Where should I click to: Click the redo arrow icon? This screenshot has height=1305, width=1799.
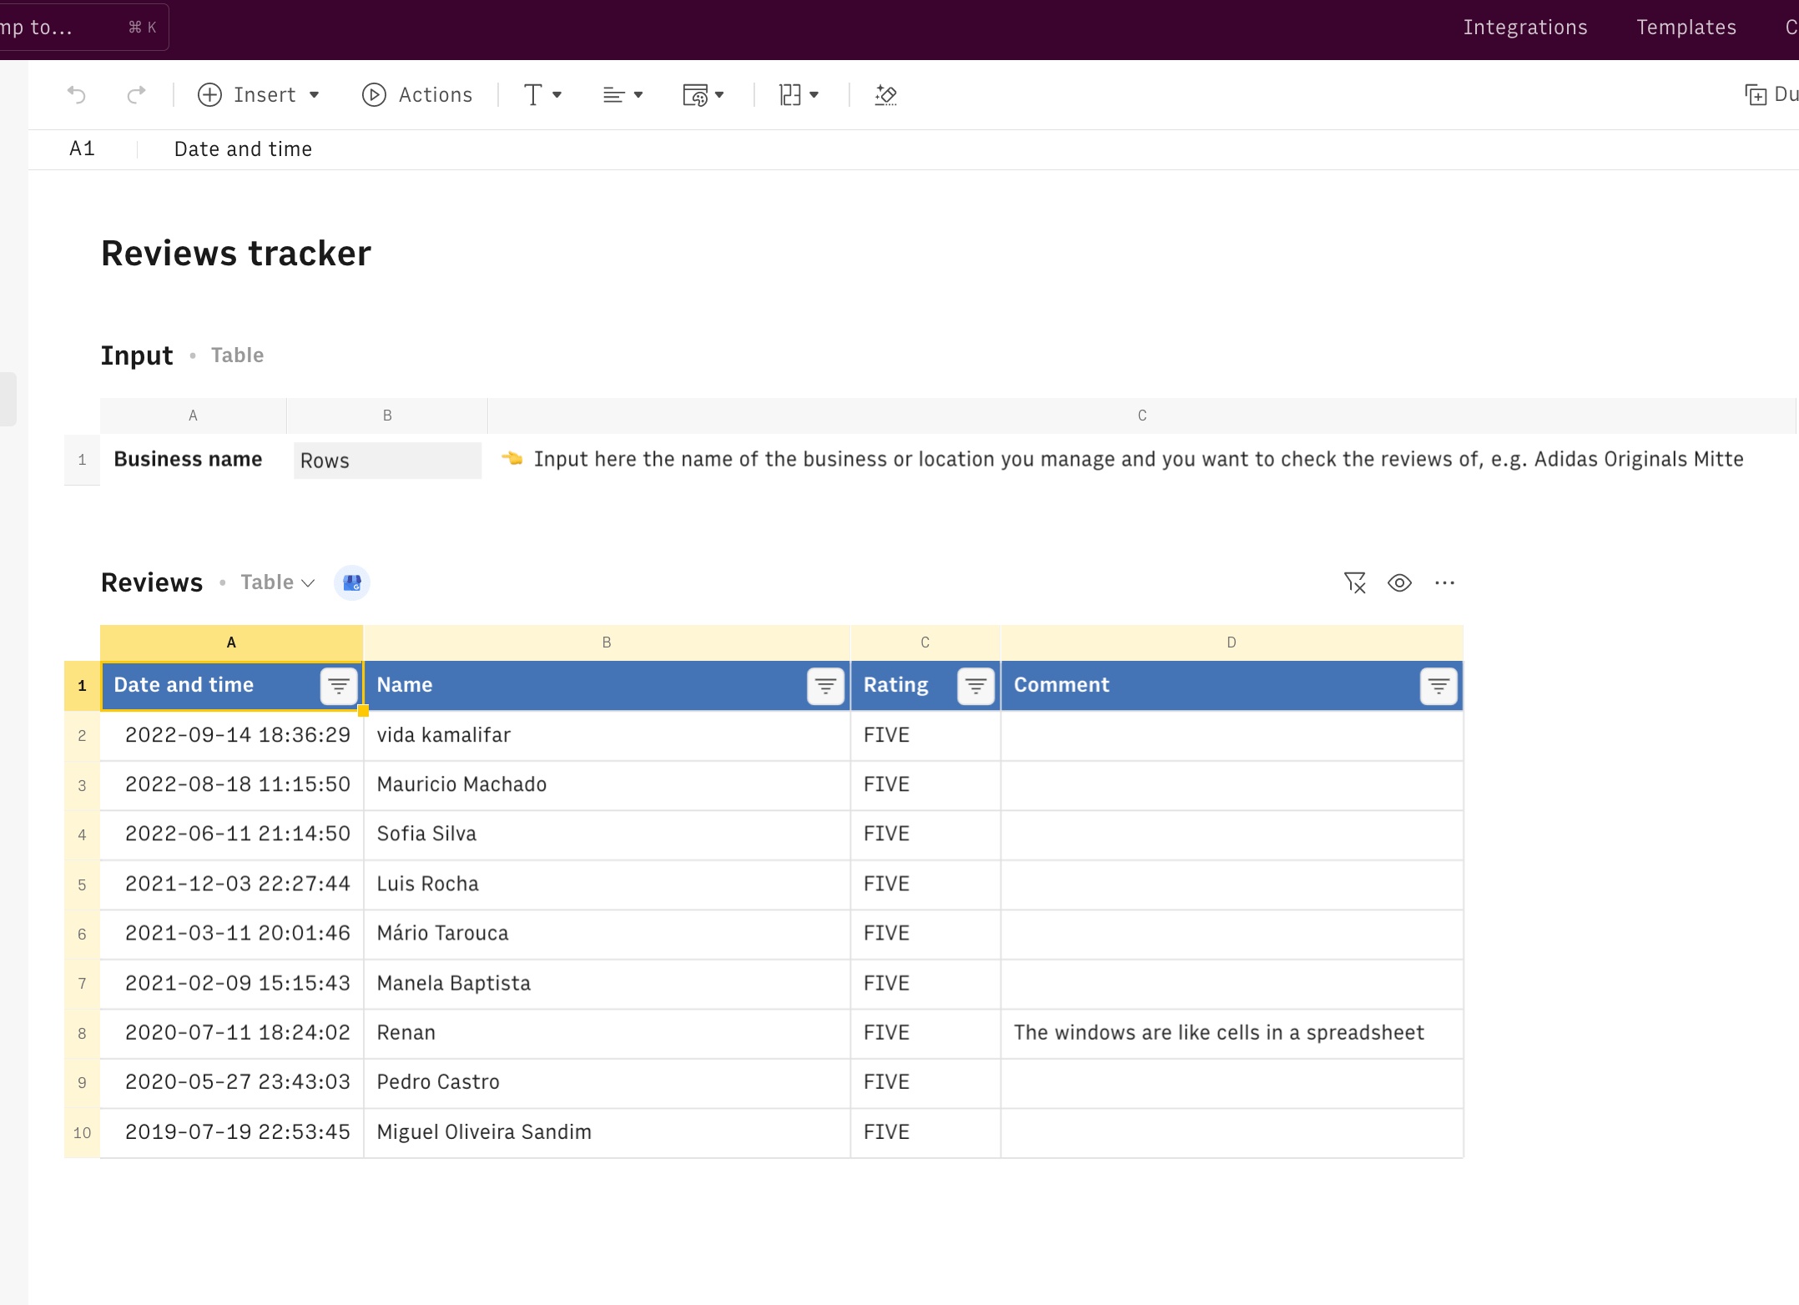136,95
